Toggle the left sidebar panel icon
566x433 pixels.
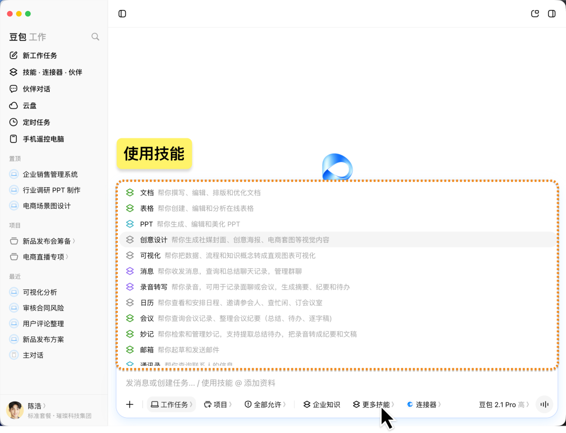click(122, 14)
